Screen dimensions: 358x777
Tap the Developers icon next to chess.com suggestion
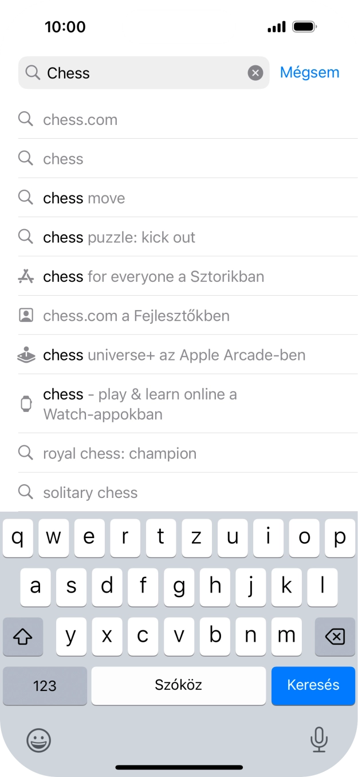tap(26, 315)
